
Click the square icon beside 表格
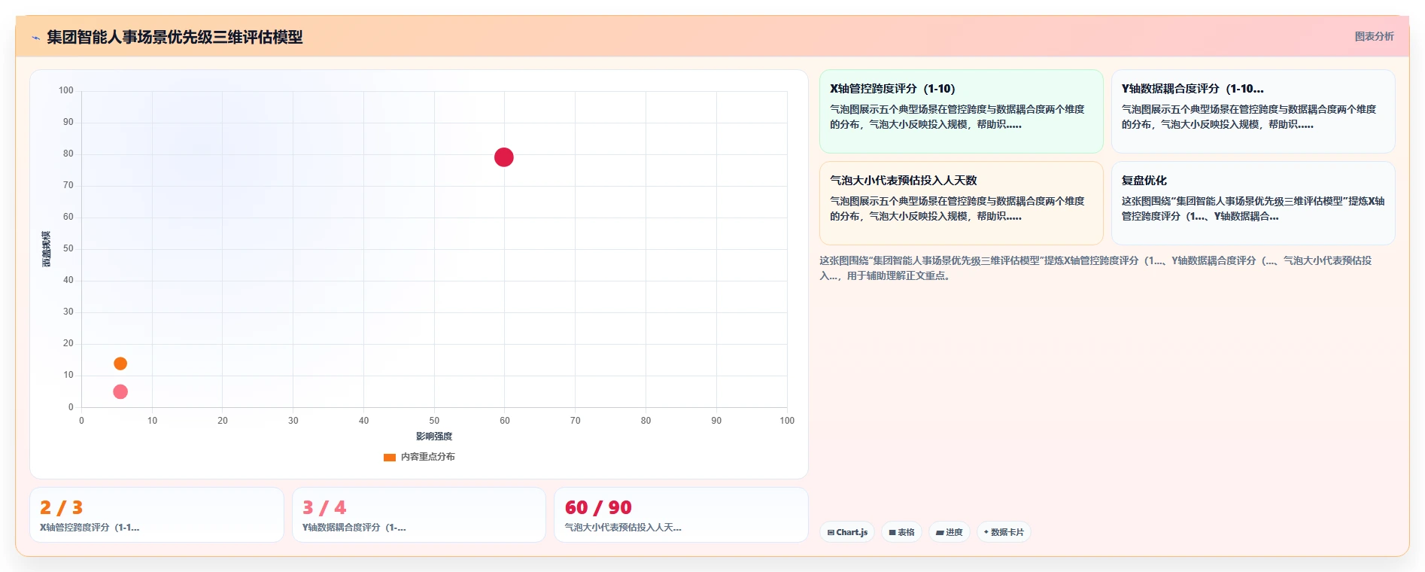[892, 532]
